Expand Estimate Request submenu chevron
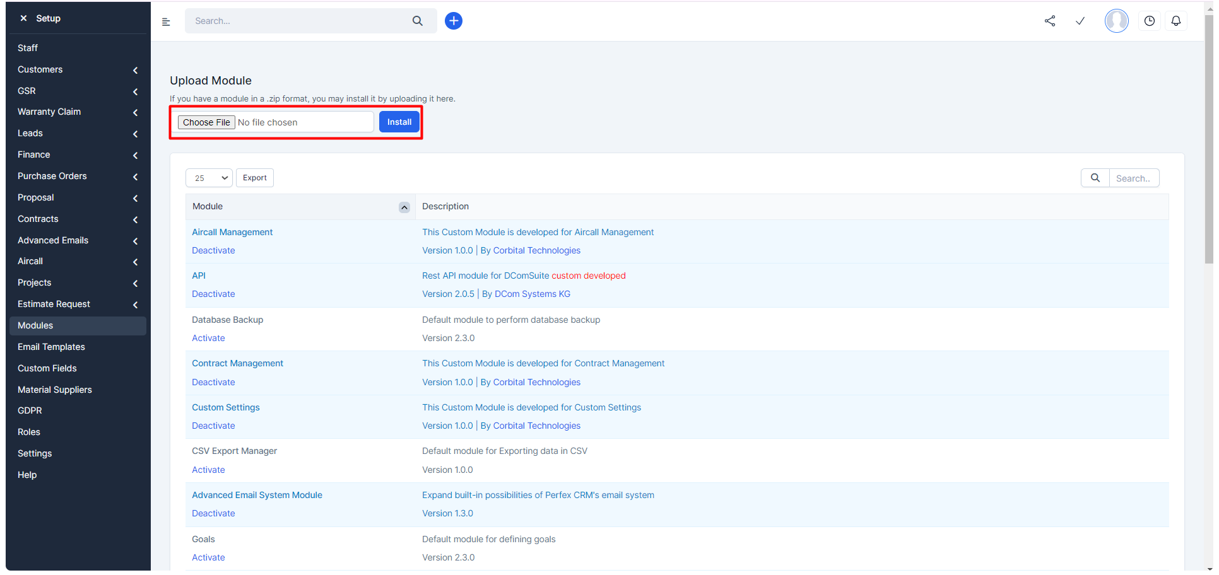This screenshot has width=1219, height=575. (x=135, y=305)
